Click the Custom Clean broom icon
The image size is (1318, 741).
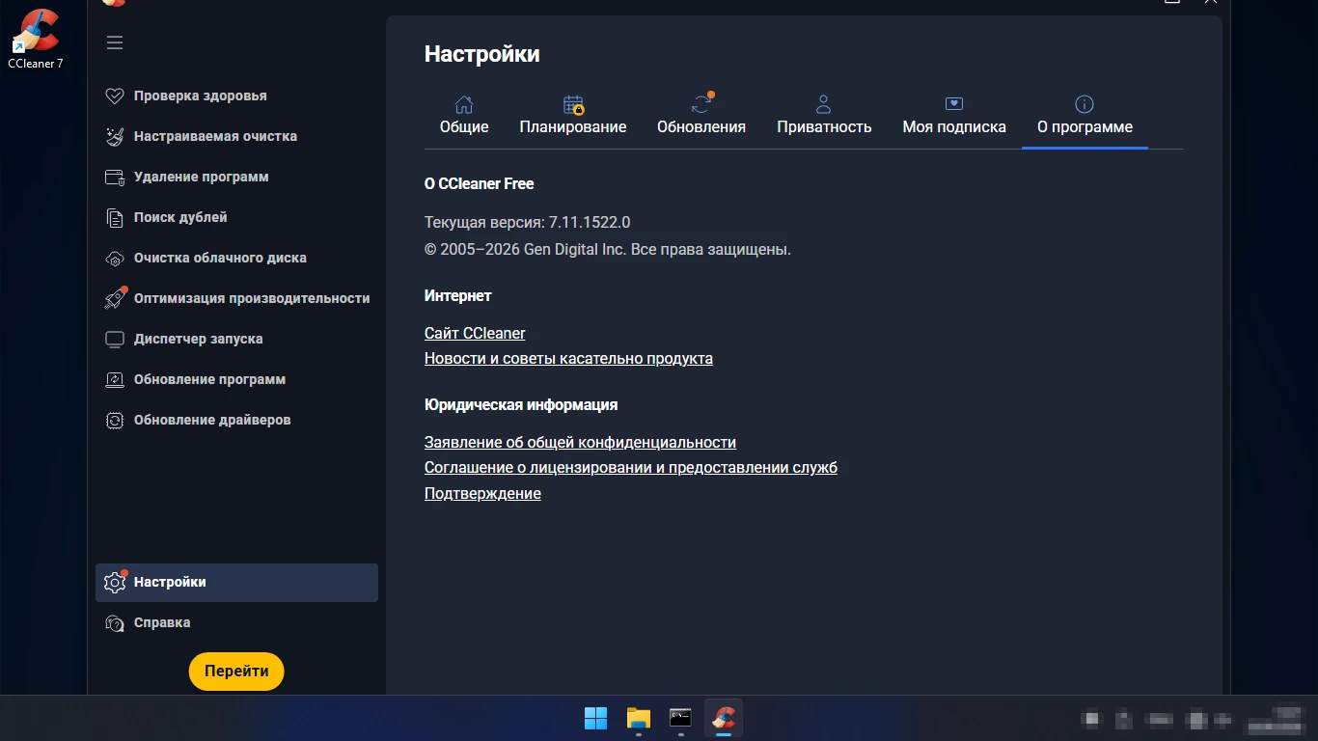coord(115,136)
